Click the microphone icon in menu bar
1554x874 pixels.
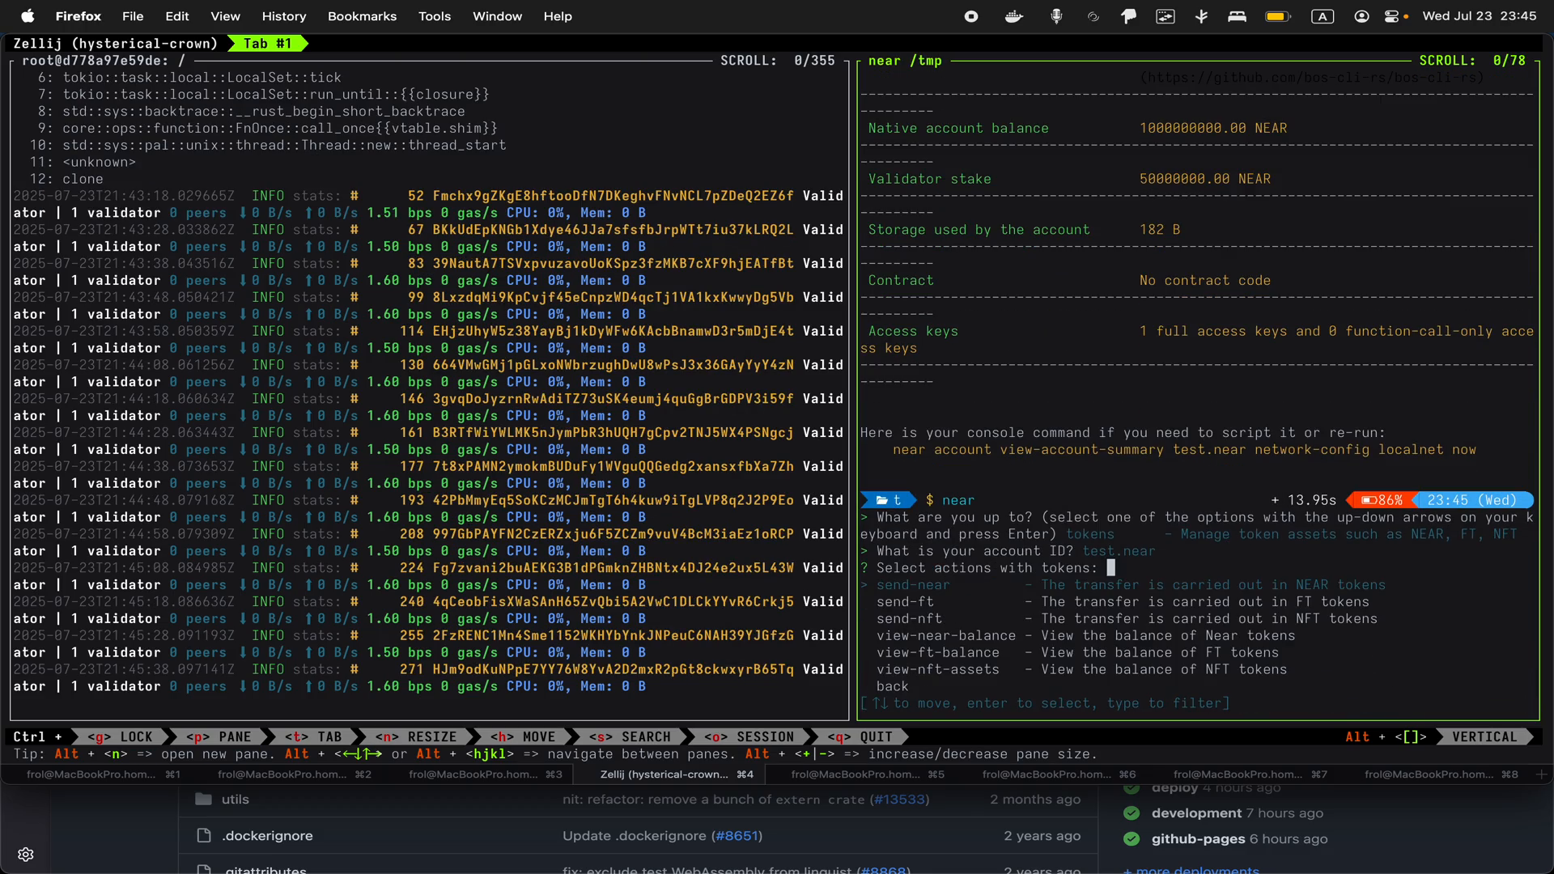(1057, 16)
